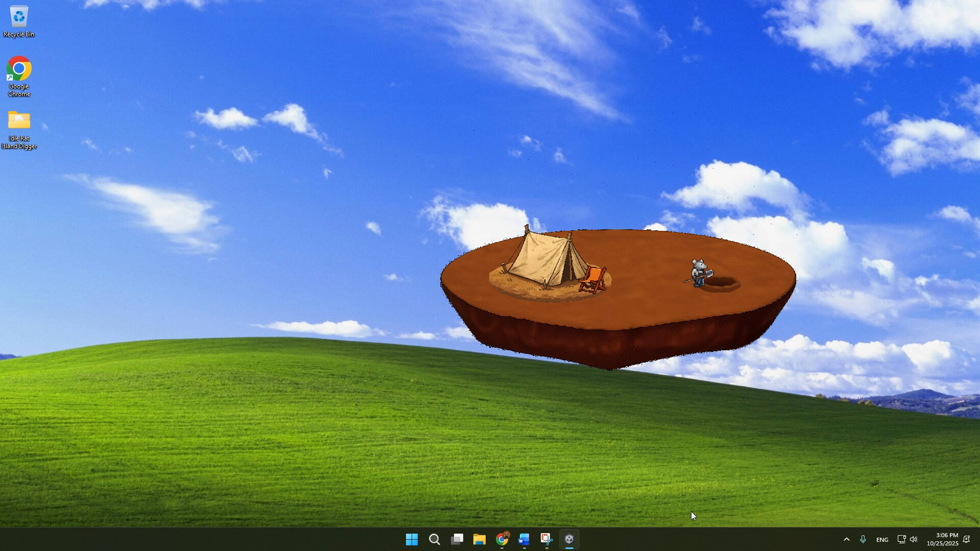
Task: Launch Snipping Tool from the taskbar
Action: [x=547, y=539]
